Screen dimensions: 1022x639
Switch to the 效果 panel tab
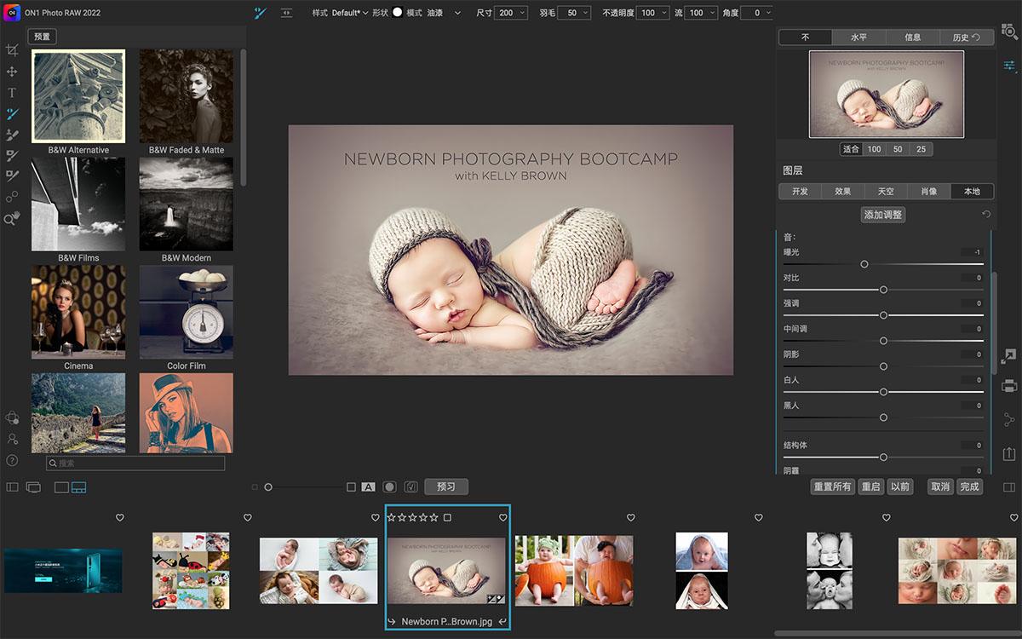(x=842, y=191)
